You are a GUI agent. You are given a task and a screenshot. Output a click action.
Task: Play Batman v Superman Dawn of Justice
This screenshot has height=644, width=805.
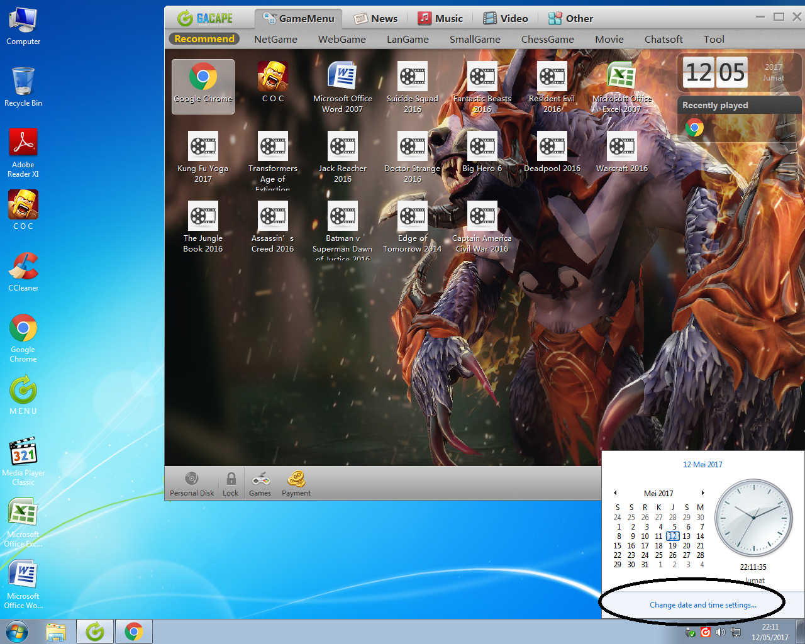click(x=343, y=230)
